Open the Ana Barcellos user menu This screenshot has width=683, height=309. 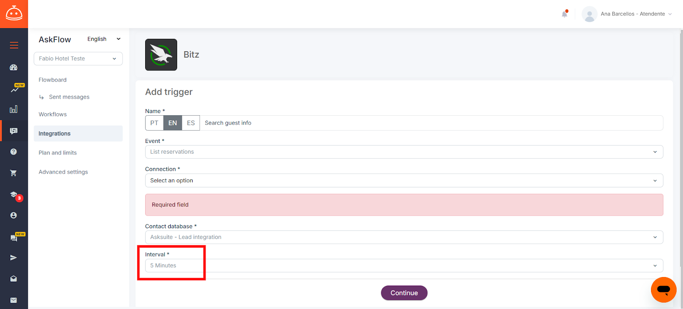(628, 14)
